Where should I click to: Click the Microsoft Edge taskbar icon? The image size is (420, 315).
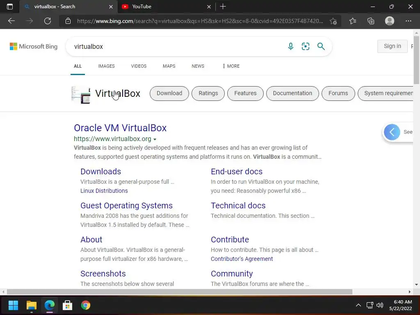click(50, 305)
